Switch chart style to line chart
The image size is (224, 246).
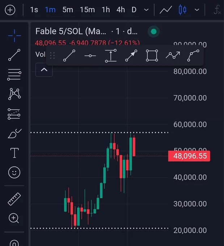click(x=166, y=10)
